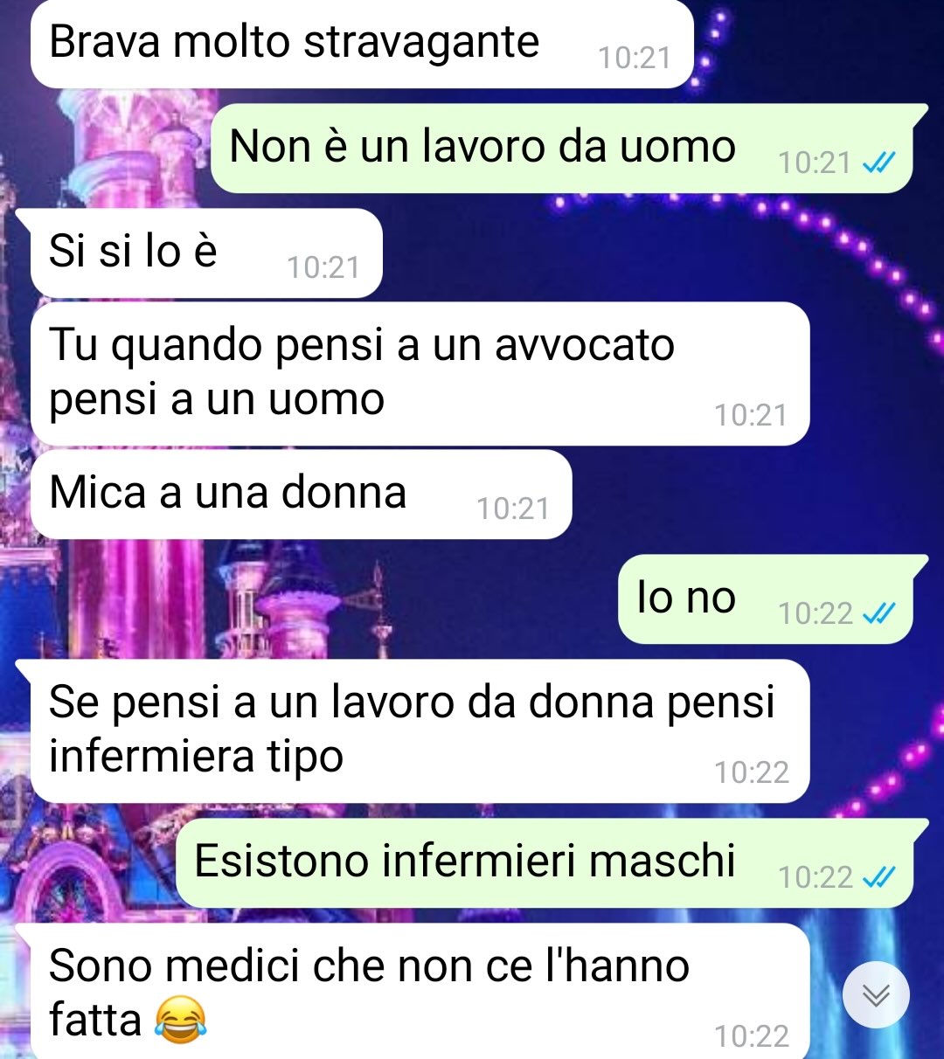Tap the scroll-to-bottom double chevron button
The image size is (944, 1059).
pyautogui.click(x=876, y=994)
